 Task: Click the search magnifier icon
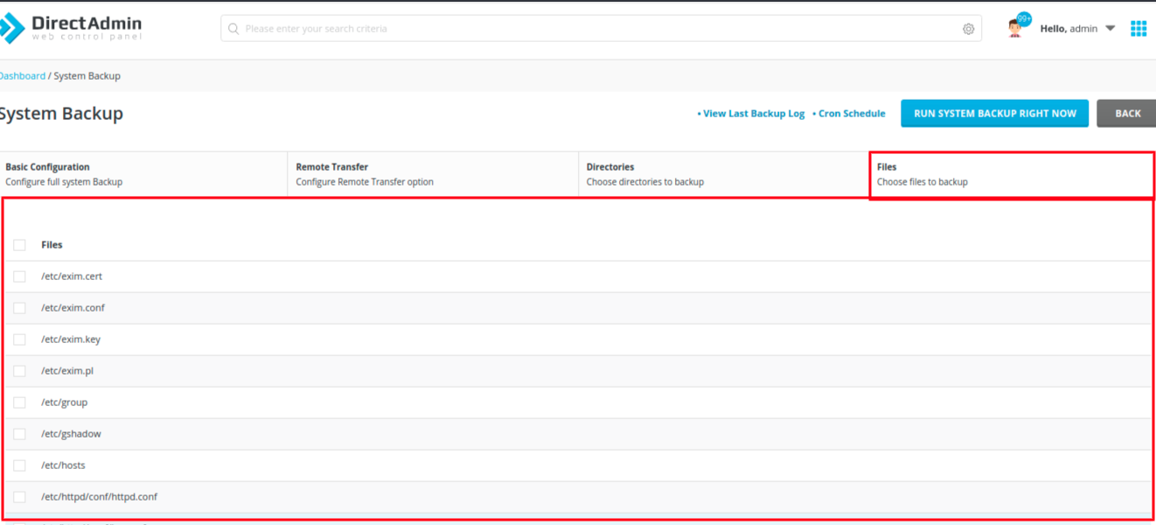point(233,29)
